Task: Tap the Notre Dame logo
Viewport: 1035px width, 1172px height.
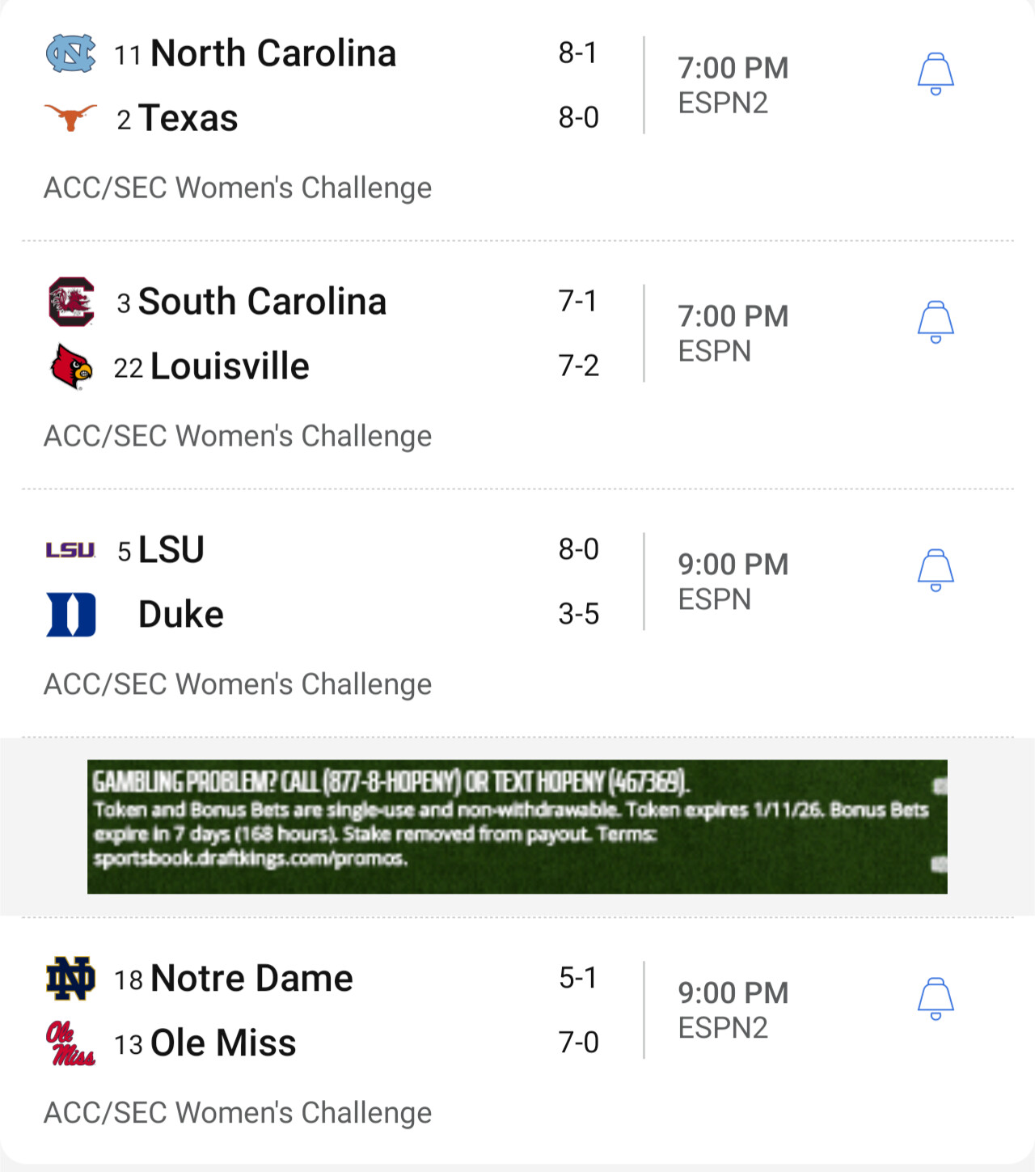Action: (70, 979)
